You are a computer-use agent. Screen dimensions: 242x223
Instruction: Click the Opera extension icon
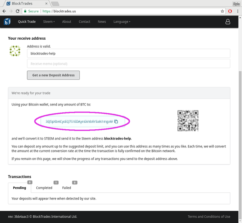[x=230, y=11]
